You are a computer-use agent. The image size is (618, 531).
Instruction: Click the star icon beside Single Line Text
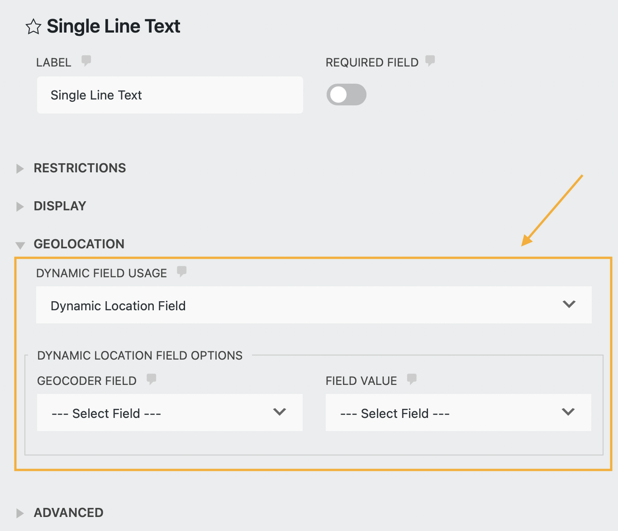[x=33, y=27]
